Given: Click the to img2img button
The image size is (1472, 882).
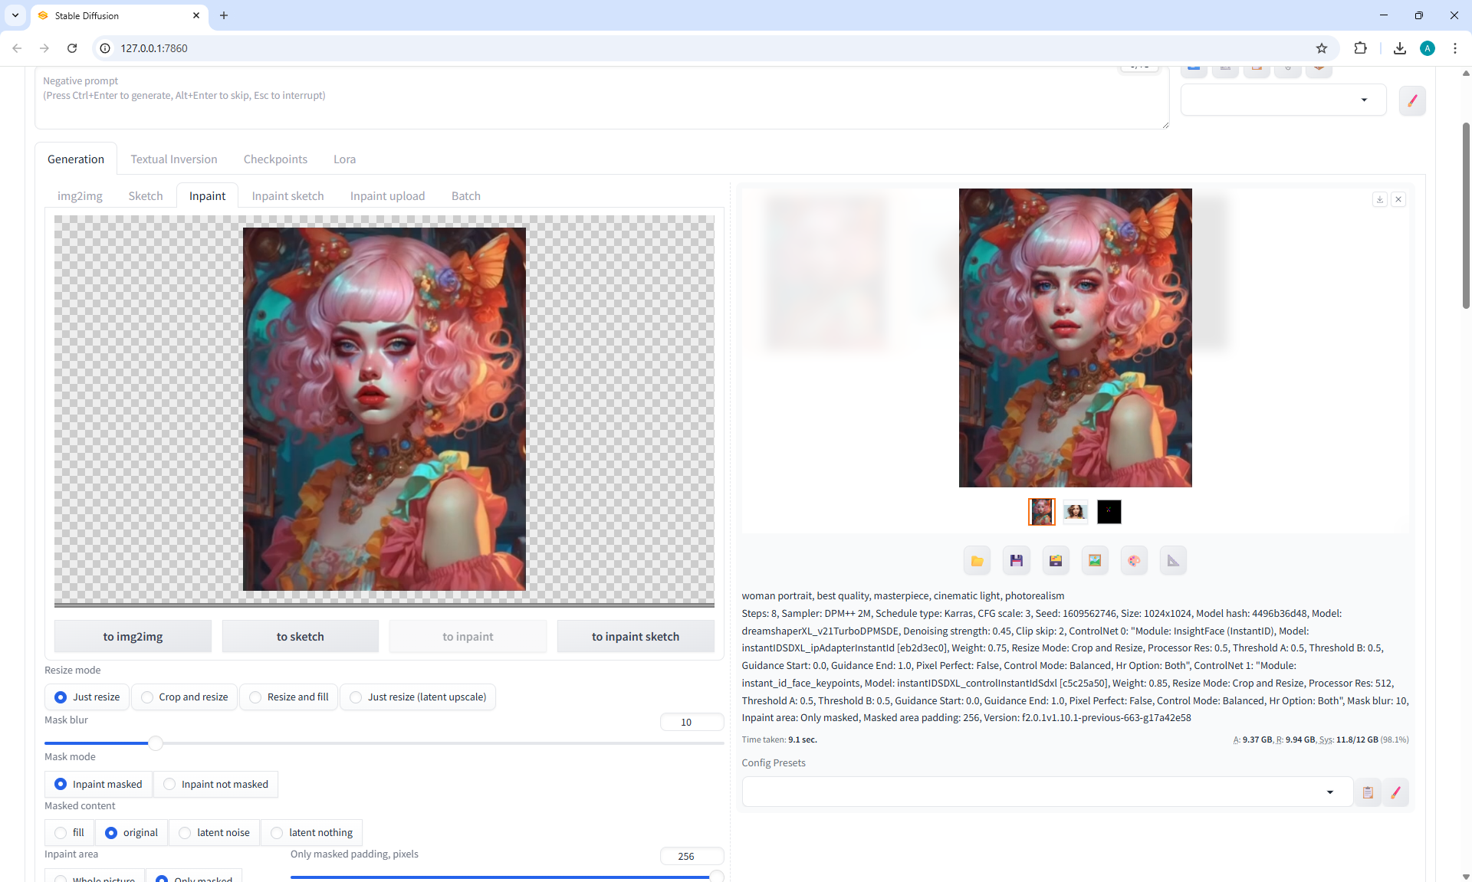Looking at the screenshot, I should tap(133, 637).
